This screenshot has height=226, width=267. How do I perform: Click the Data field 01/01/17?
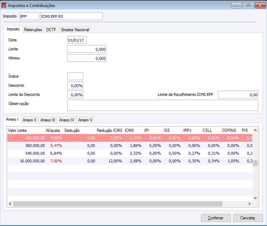coord(77,40)
